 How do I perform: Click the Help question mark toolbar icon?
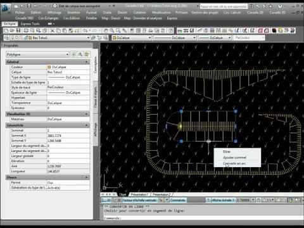pos(170,30)
